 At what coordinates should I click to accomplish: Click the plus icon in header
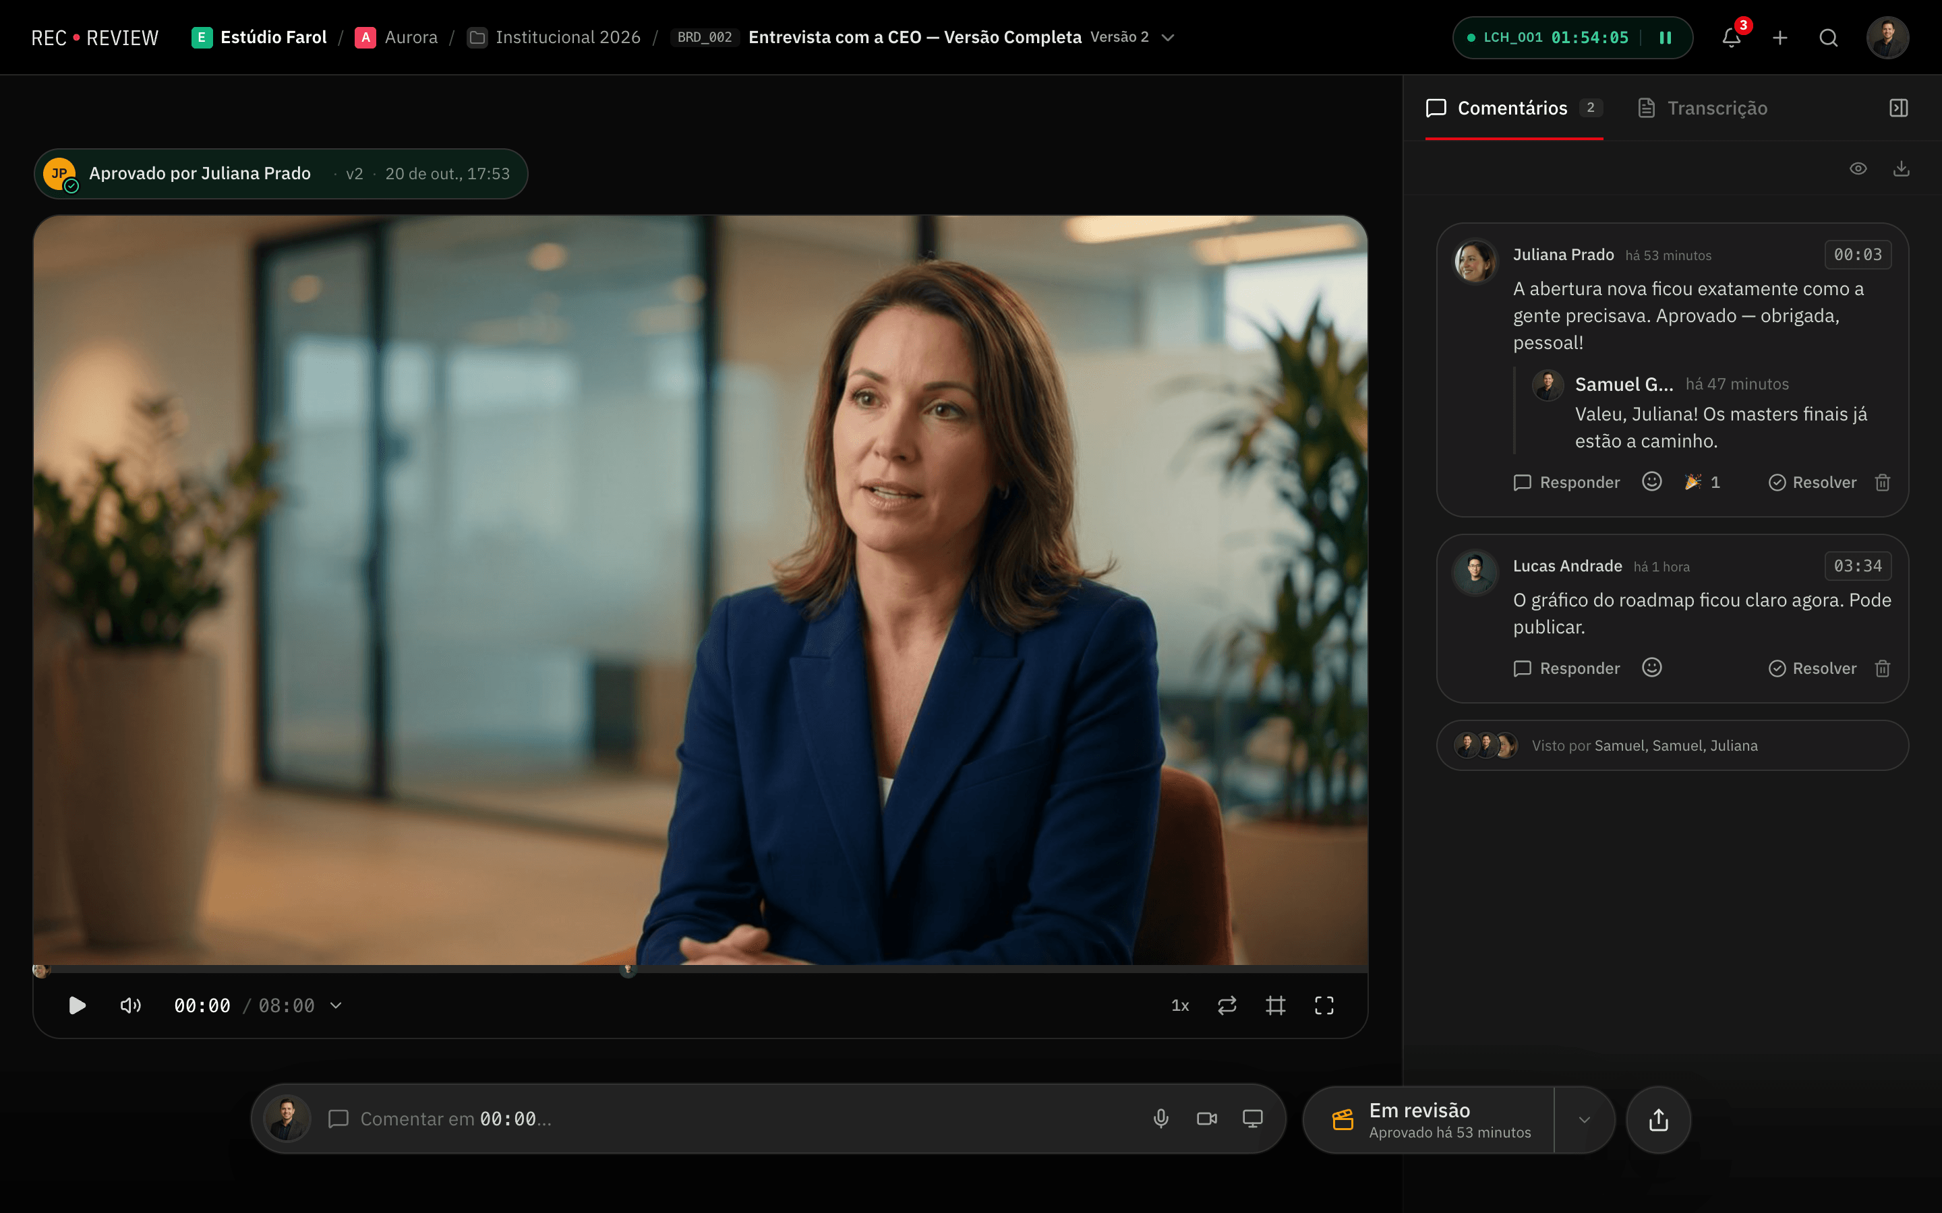pos(1780,38)
